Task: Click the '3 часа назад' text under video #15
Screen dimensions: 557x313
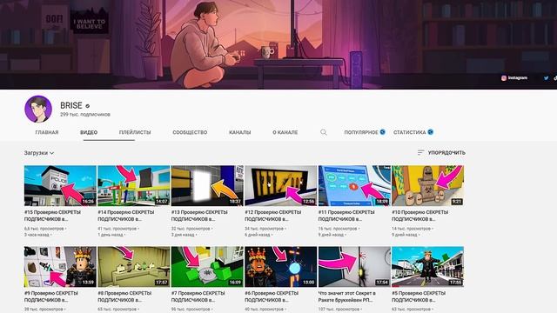Action: (37, 235)
